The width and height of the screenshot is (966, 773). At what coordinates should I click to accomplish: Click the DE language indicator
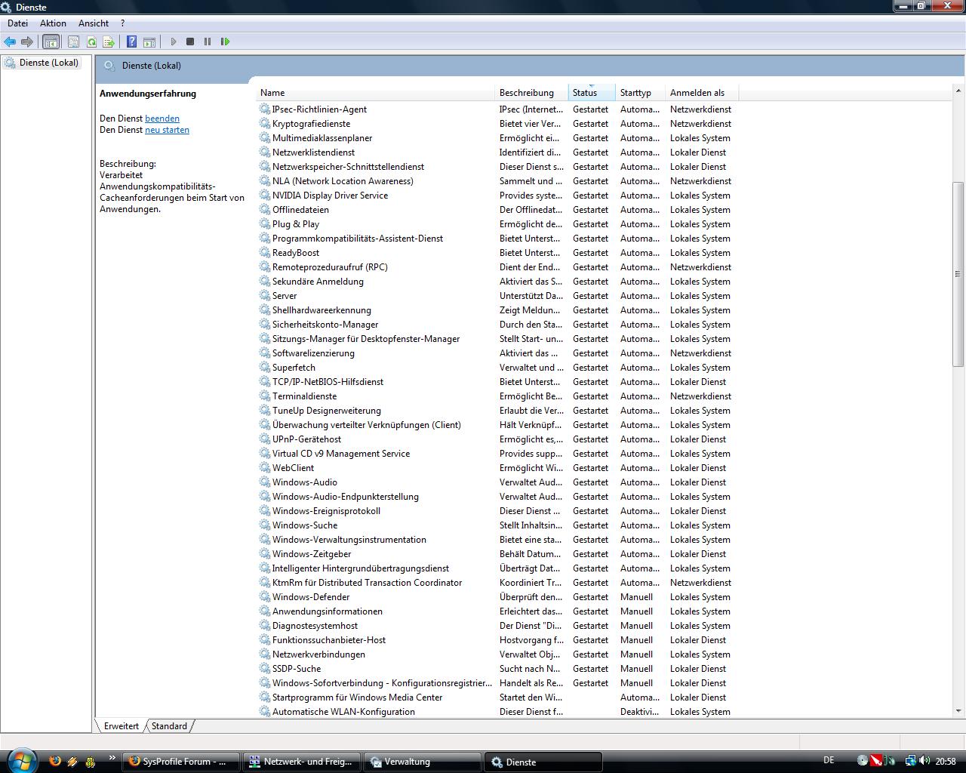point(829,761)
